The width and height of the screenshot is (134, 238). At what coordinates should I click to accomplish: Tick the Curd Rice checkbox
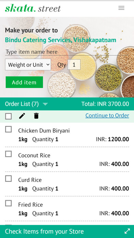(8, 178)
